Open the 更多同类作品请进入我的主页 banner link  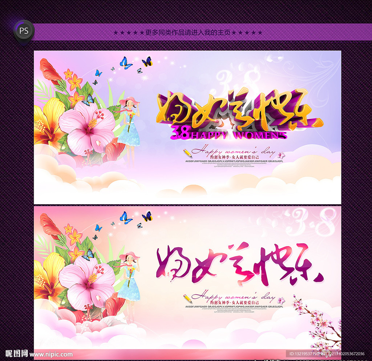pos(188,32)
